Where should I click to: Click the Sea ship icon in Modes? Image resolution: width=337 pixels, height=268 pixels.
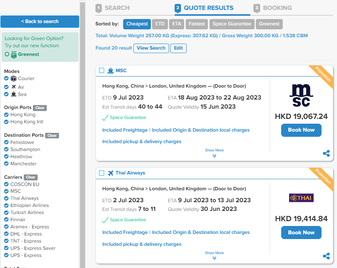(x=13, y=94)
